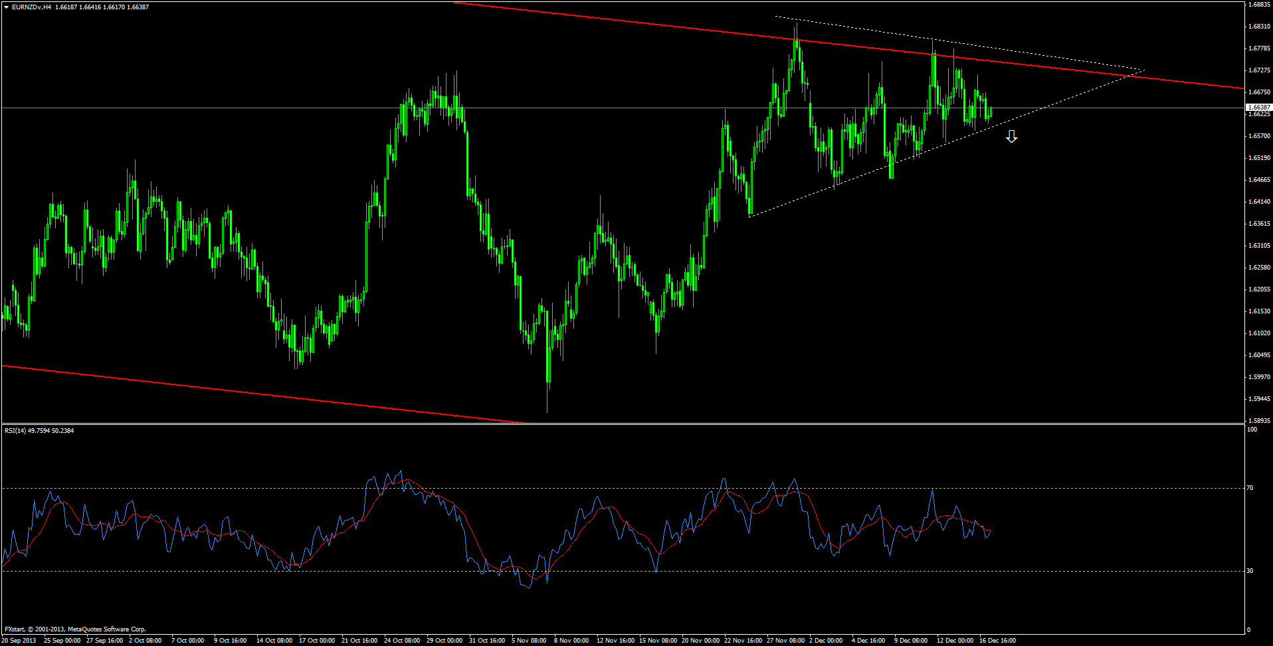Click the 1.63105 price axis label
Viewport: 1273px width, 646px height.
click(x=1259, y=246)
